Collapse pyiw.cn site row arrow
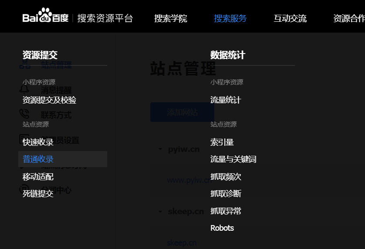 tap(160, 149)
